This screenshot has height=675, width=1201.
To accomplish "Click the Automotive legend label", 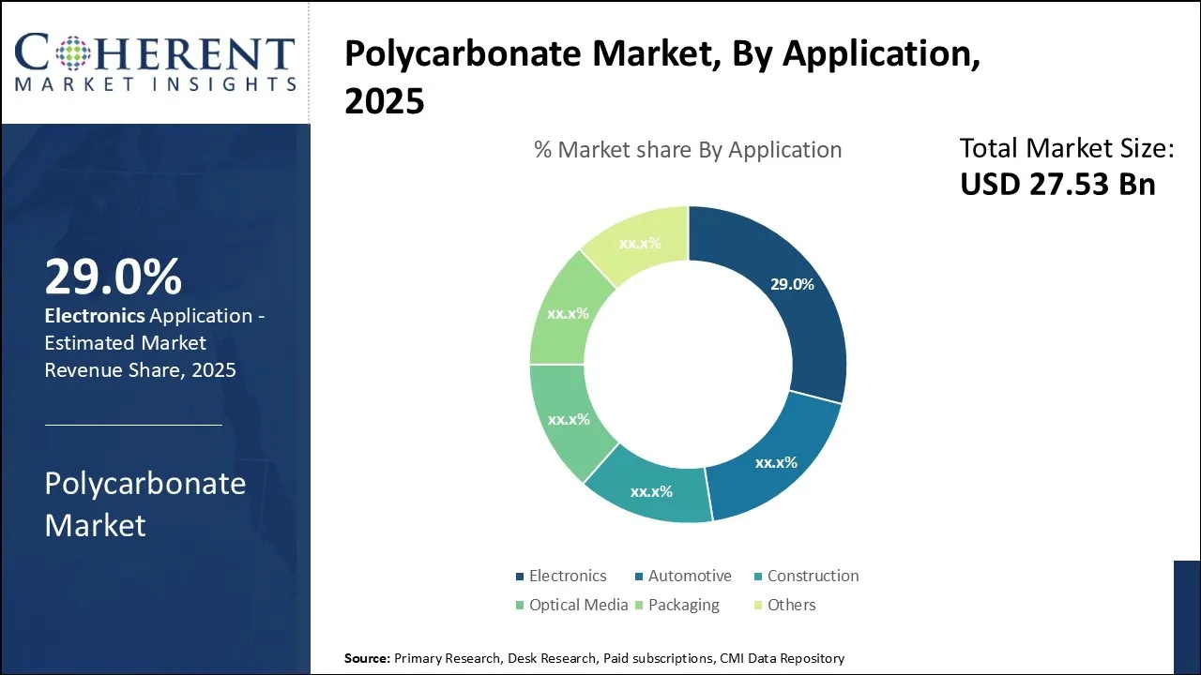I will click(x=690, y=577).
